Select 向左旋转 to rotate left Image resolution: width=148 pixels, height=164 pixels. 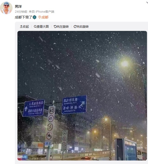pos(61,27)
